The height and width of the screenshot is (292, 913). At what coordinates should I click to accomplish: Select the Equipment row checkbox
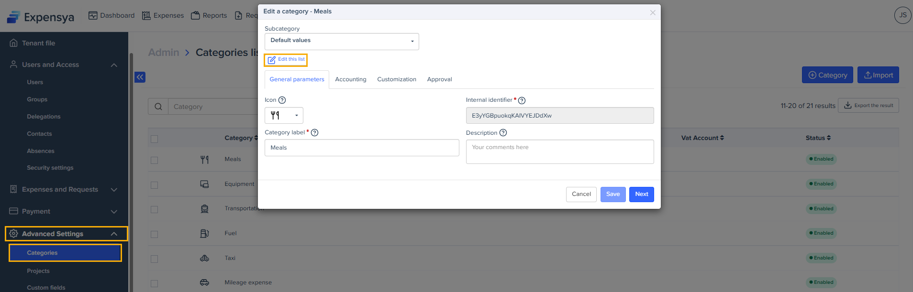(x=154, y=185)
